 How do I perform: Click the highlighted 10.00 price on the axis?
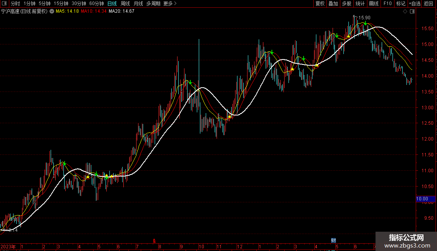425,199
